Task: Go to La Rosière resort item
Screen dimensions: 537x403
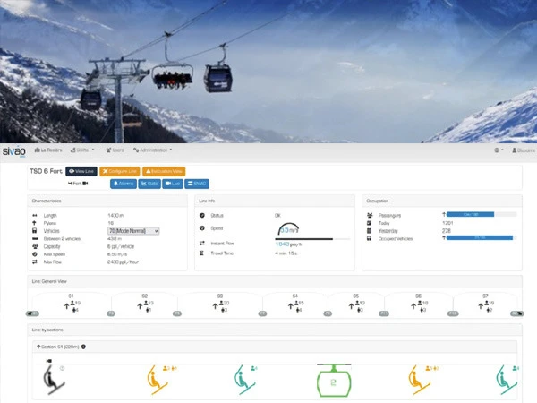Action: (48, 150)
